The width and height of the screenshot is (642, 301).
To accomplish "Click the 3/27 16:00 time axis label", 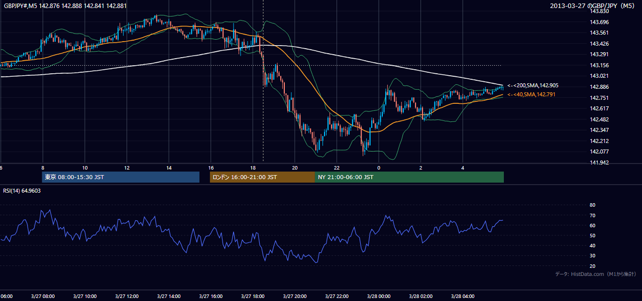I will (211, 296).
